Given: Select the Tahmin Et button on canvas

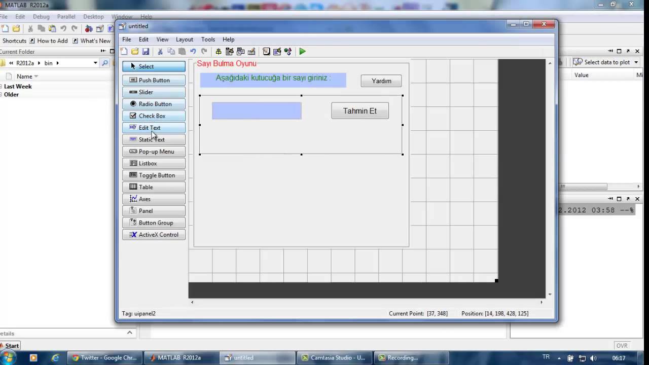Looking at the screenshot, I should click(360, 111).
